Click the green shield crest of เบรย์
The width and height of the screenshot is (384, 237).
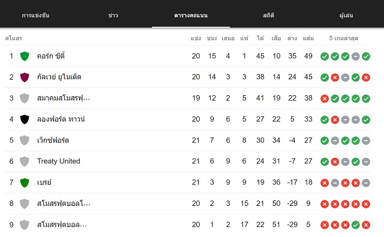pyautogui.click(x=25, y=183)
